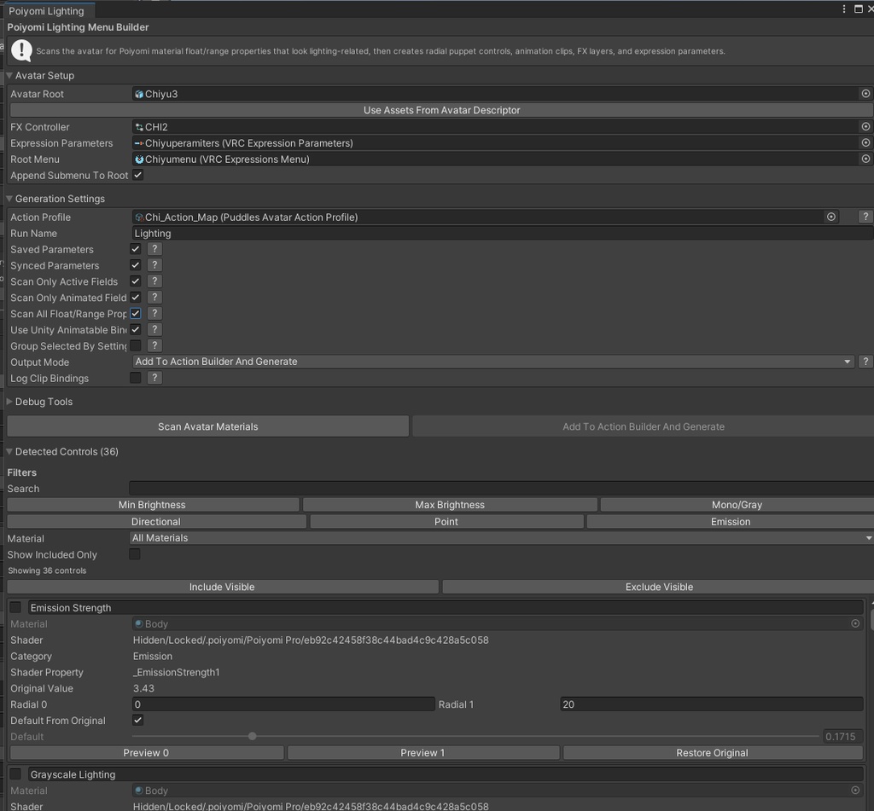Image resolution: width=874 pixels, height=811 pixels.
Task: Apply the Mono/Gray filter
Action: click(737, 505)
